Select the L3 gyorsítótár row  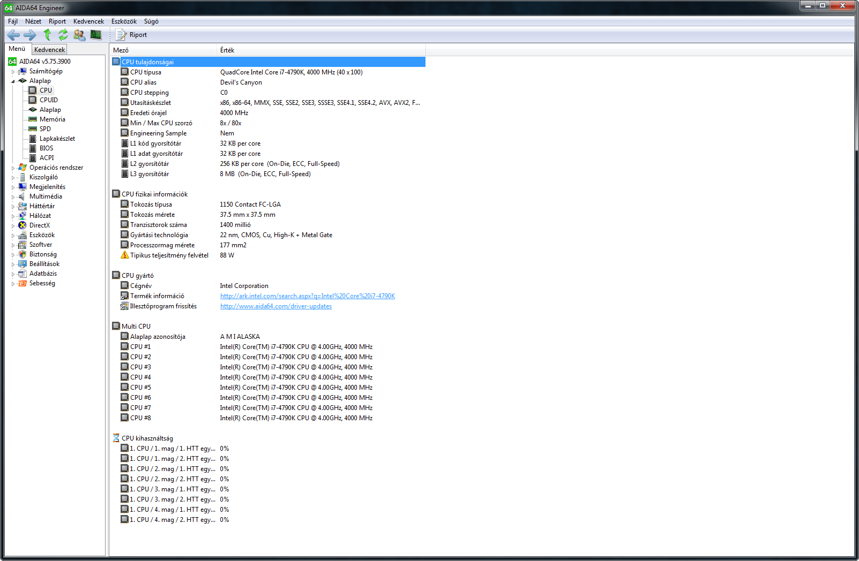pyautogui.click(x=268, y=174)
